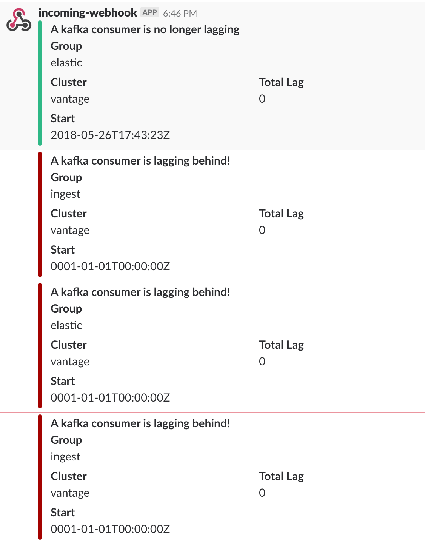
Task: Click the red bar of the last attachment
Action: (40, 477)
